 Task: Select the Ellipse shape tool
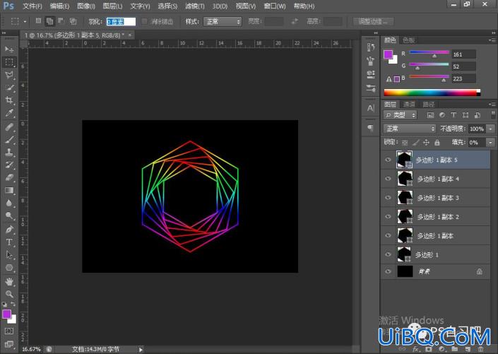pyautogui.click(x=9, y=268)
